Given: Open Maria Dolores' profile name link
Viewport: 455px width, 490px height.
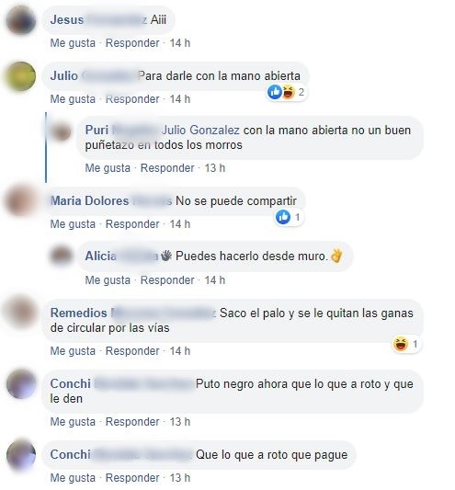Looking at the screenshot, I should coord(111,200).
